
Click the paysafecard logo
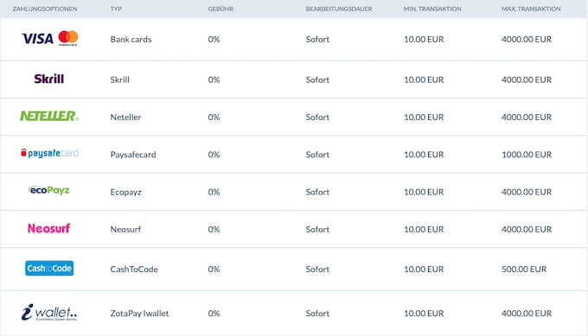pyautogui.click(x=49, y=153)
